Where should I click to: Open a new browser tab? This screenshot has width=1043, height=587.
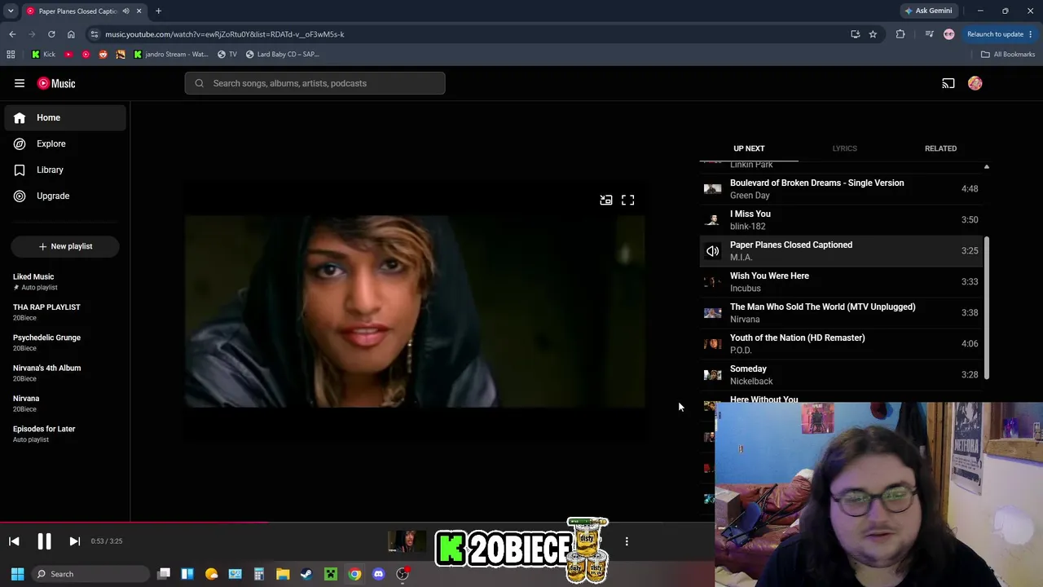click(x=158, y=11)
